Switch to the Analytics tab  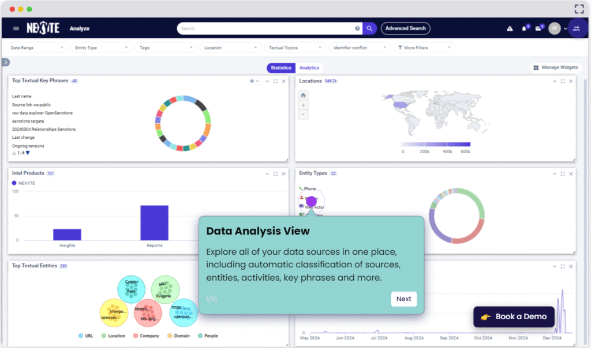point(309,68)
